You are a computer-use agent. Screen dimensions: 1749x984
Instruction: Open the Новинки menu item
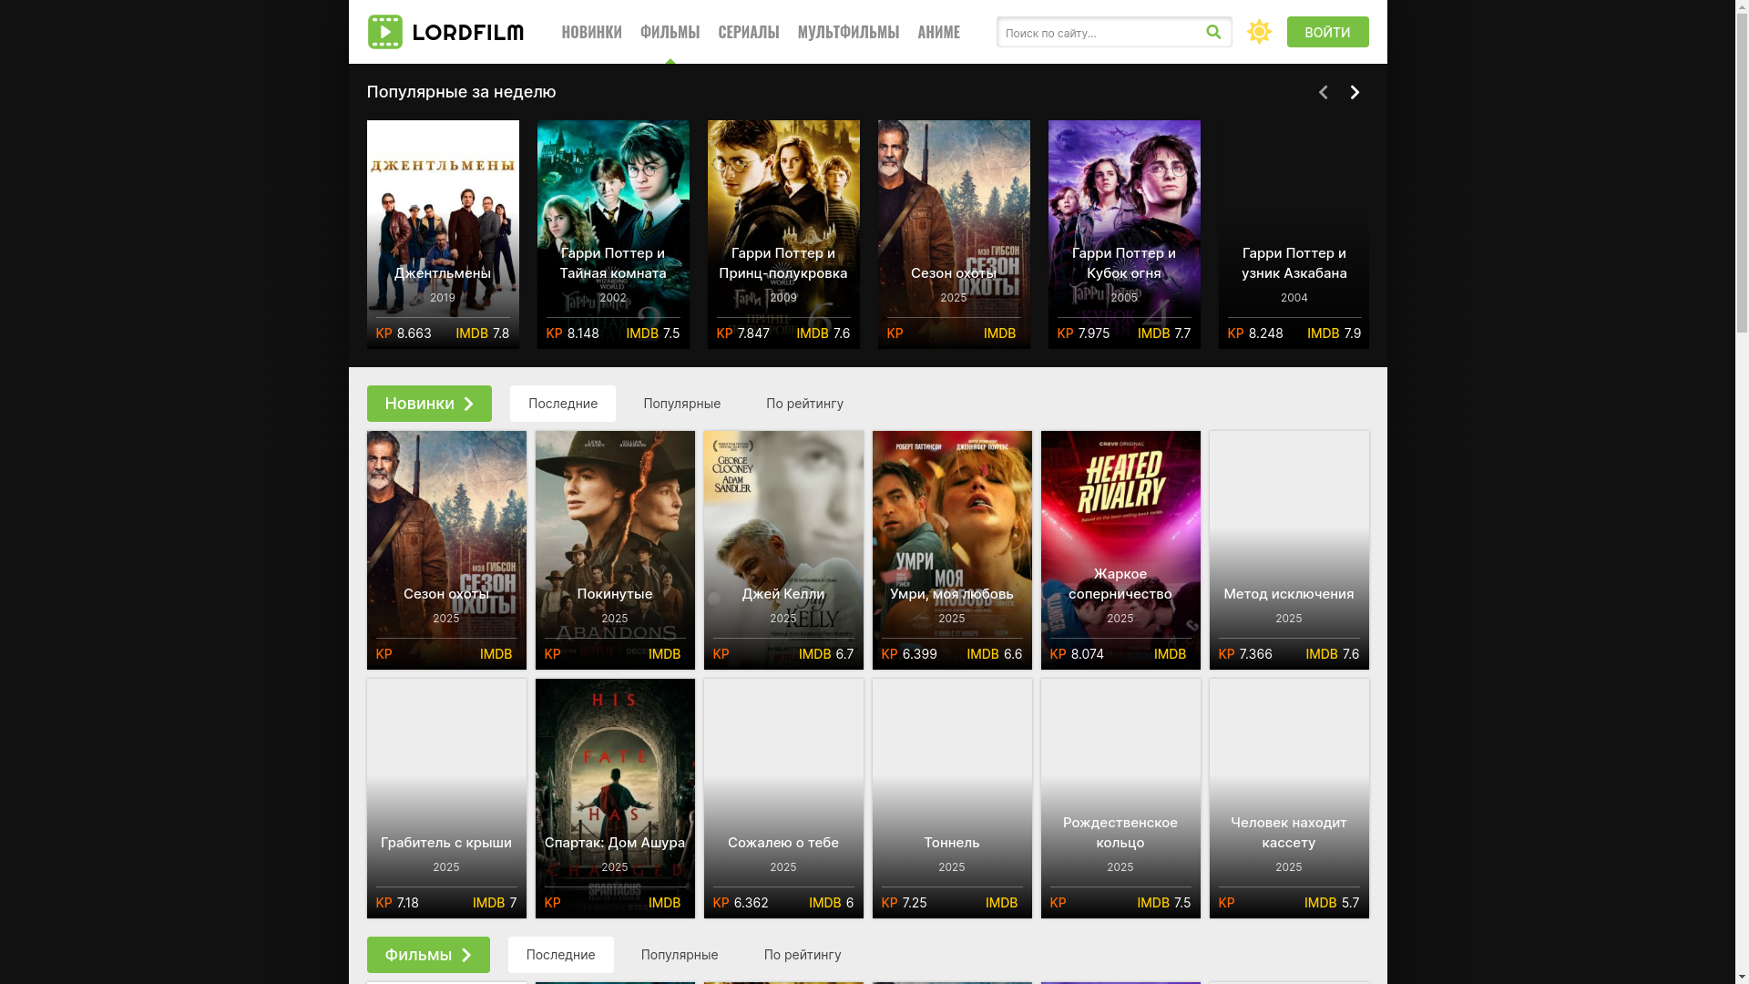click(591, 32)
